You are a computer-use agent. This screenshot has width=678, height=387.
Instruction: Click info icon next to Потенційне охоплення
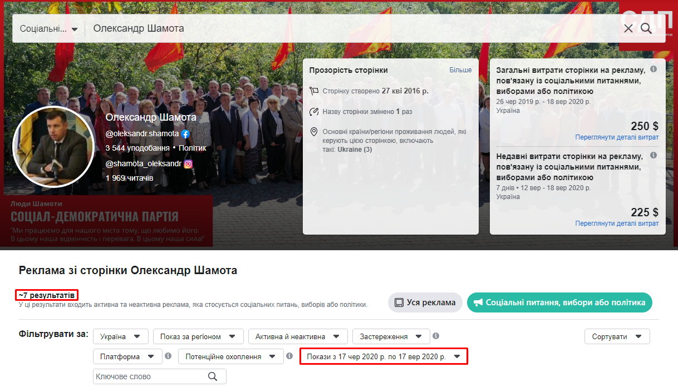tap(289, 356)
